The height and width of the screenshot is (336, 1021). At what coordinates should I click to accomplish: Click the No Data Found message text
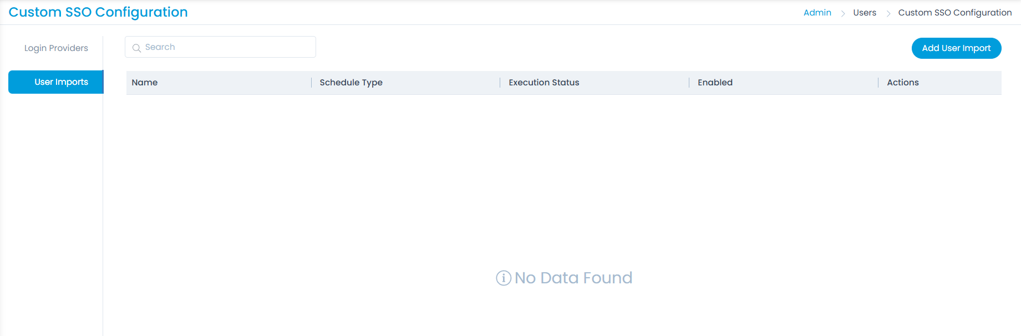[x=573, y=278]
